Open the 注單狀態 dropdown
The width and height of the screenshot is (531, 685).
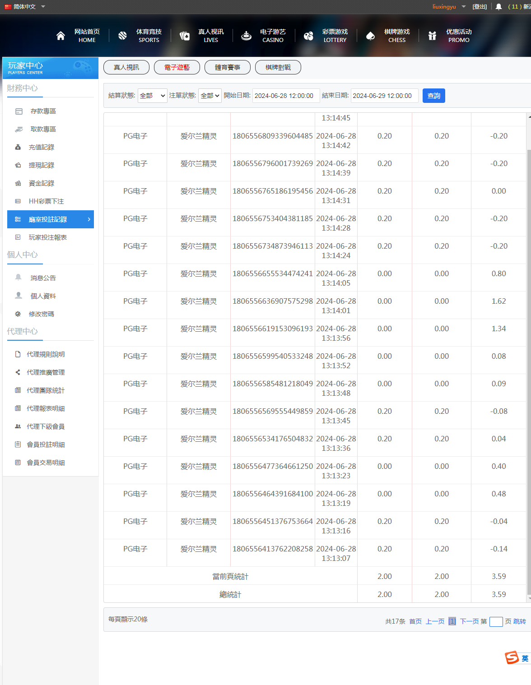(210, 96)
